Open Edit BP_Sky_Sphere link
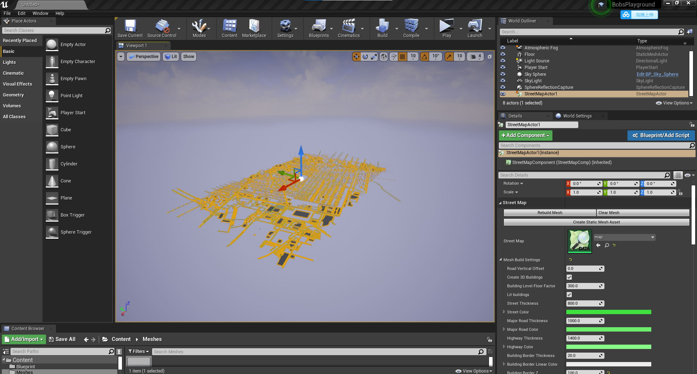This screenshot has width=697, height=374. tap(657, 74)
